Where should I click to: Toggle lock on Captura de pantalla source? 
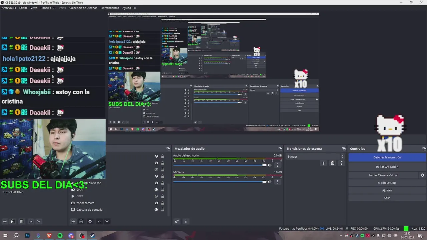(x=162, y=210)
